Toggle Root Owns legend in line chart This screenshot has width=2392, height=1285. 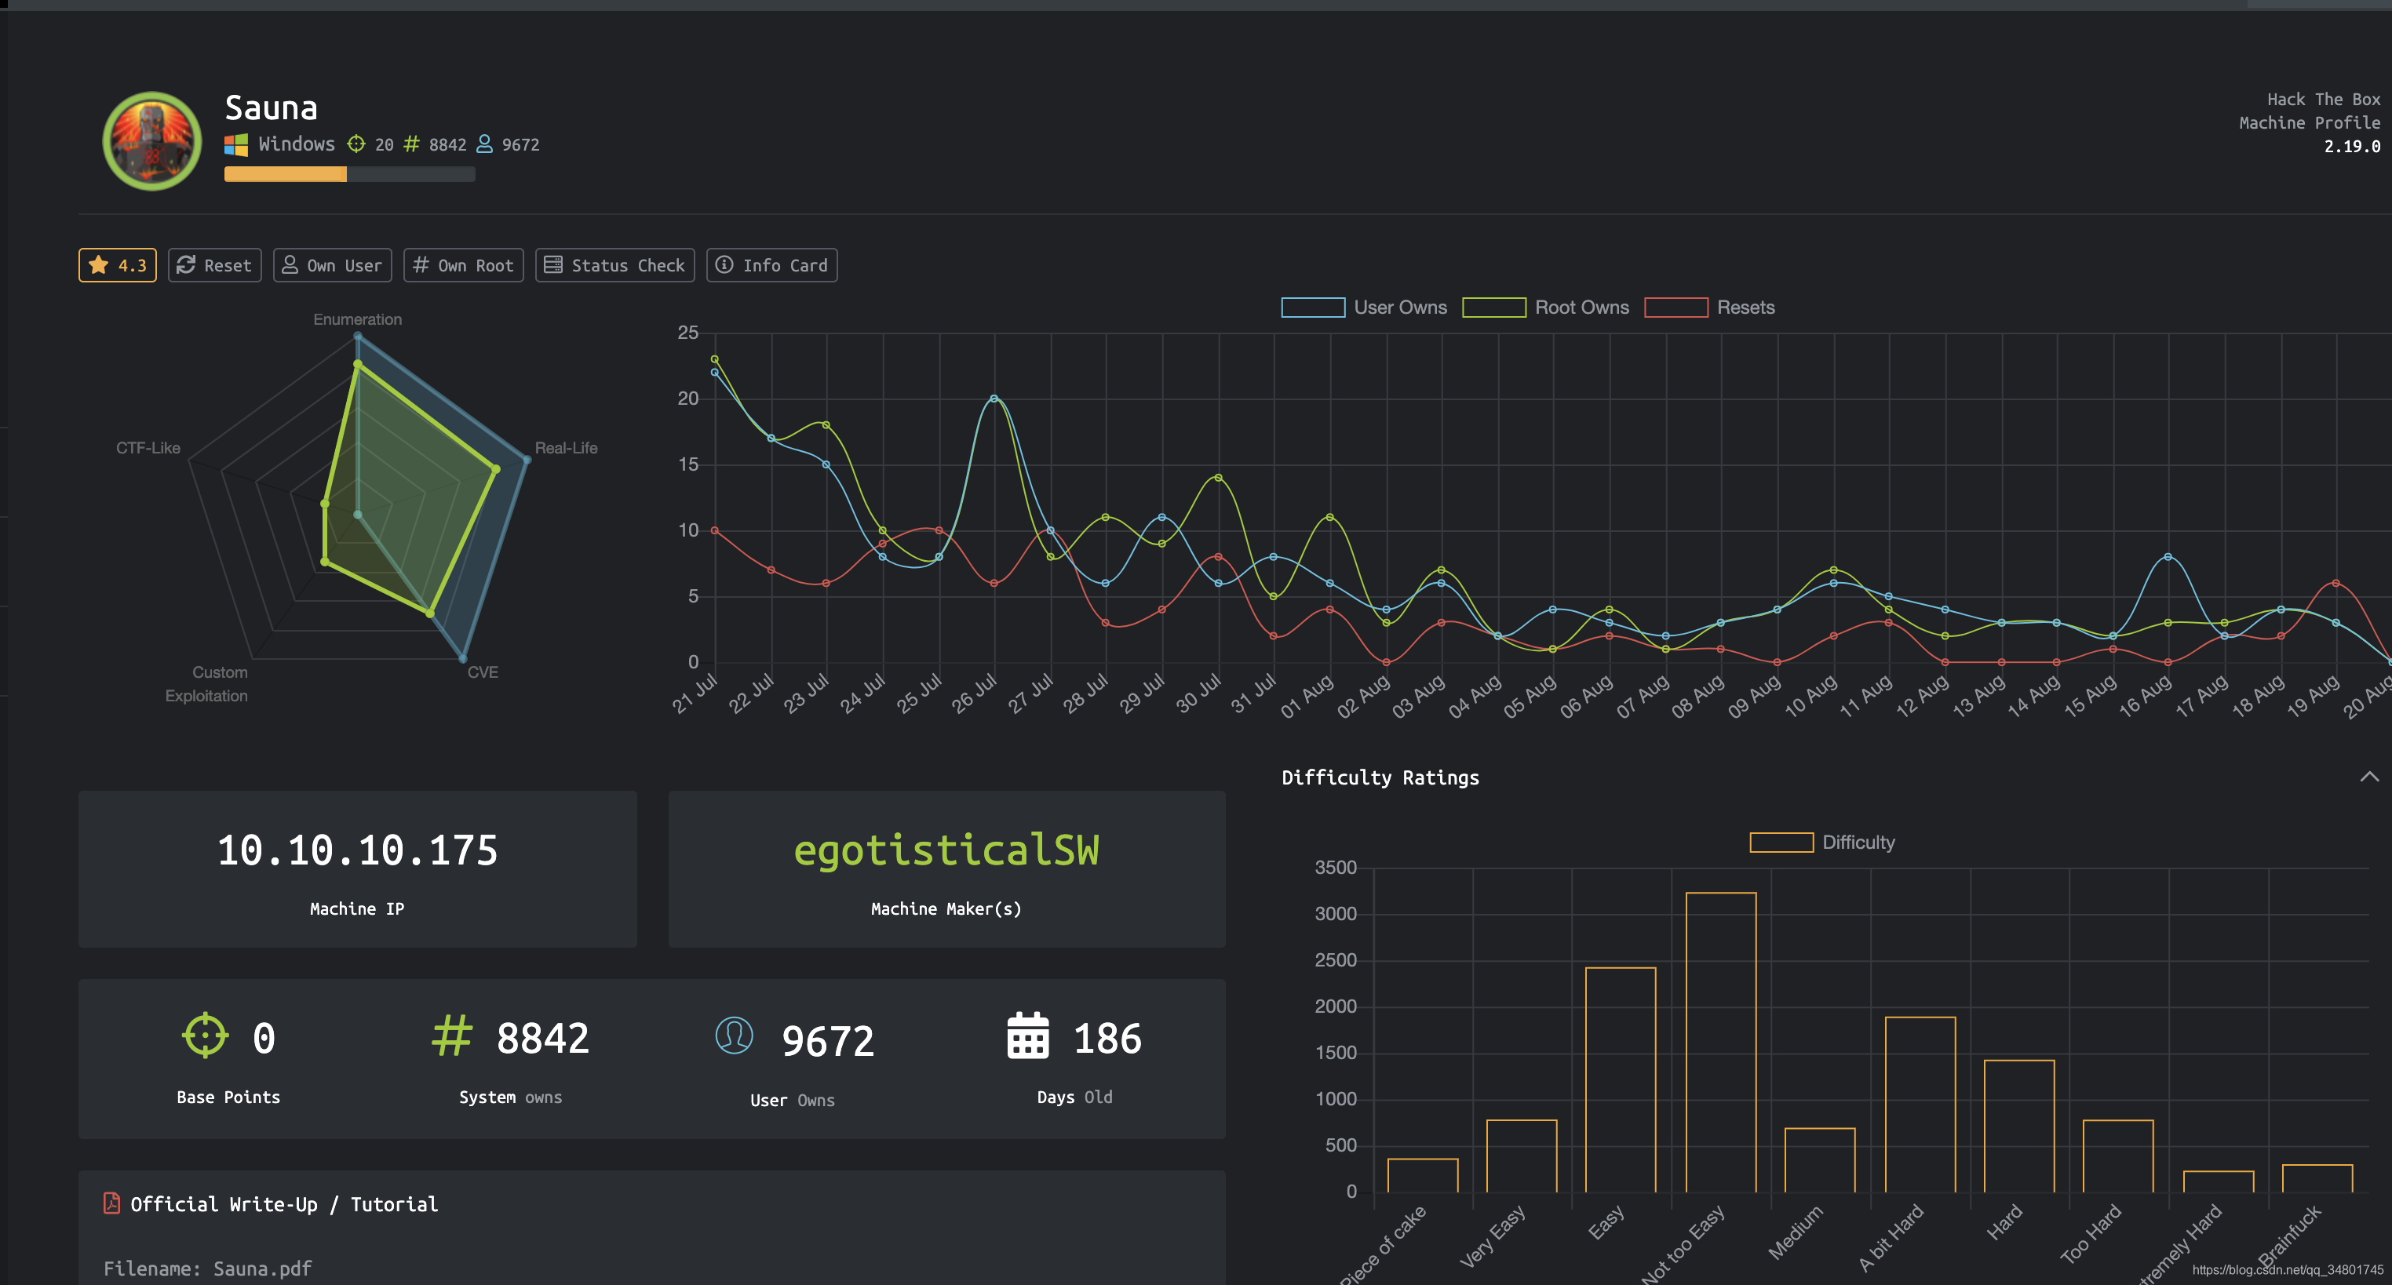point(1545,308)
